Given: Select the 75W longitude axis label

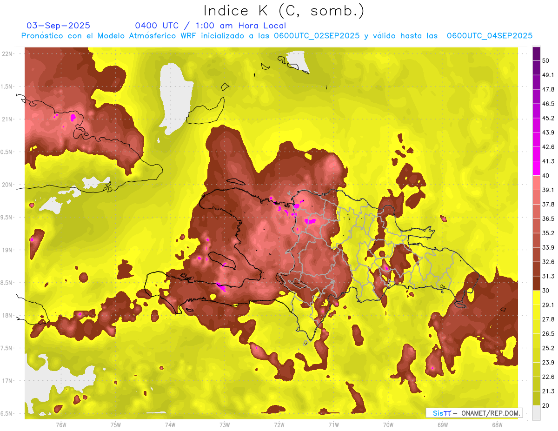Looking at the screenshot, I should 115,425.
